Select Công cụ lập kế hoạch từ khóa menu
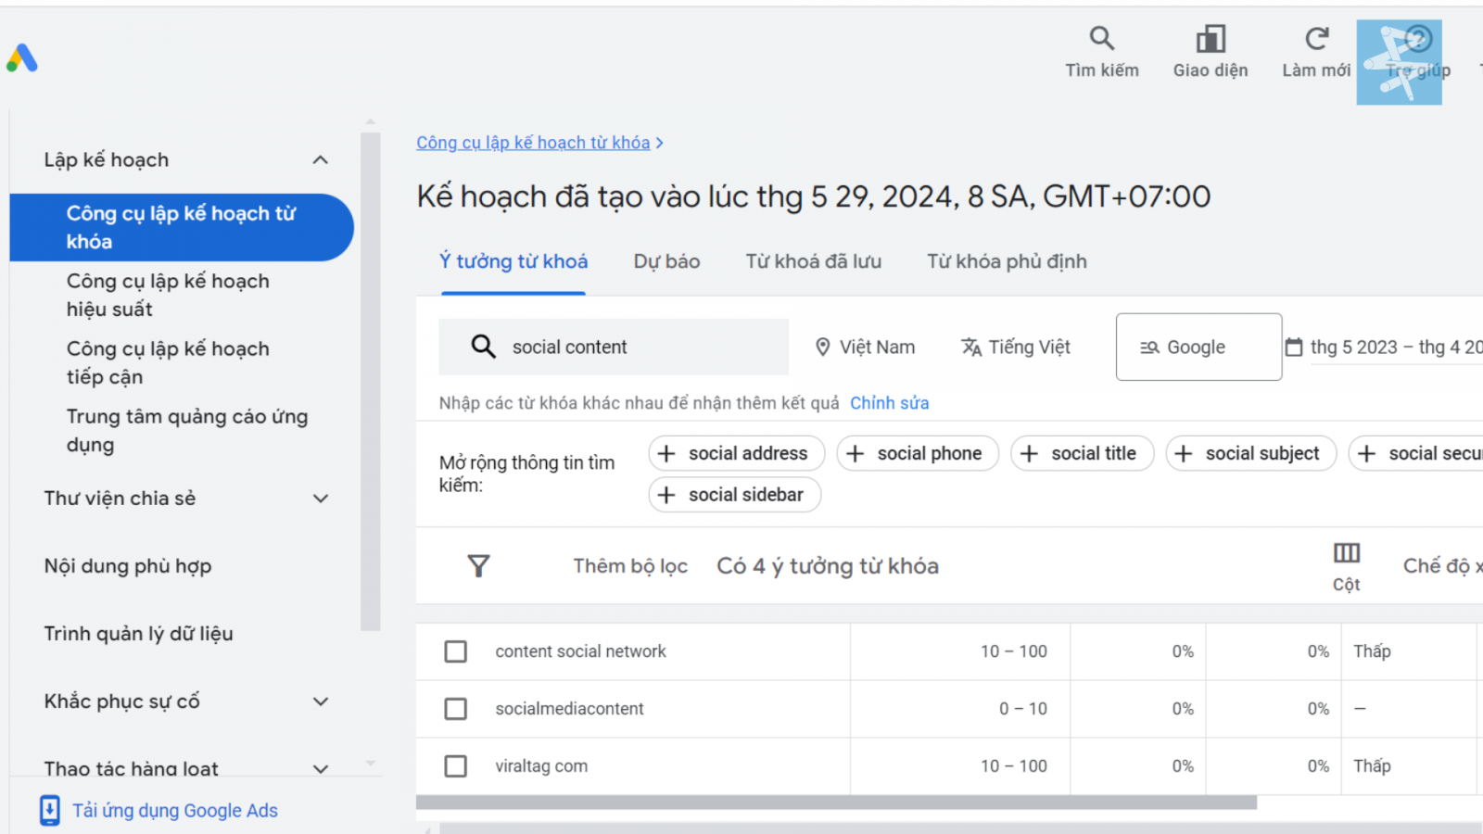Viewport: 1483px width, 834px height. [x=182, y=227]
